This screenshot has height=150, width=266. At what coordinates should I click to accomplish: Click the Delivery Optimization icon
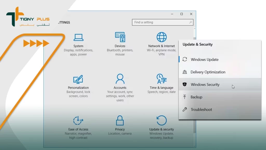point(185,72)
